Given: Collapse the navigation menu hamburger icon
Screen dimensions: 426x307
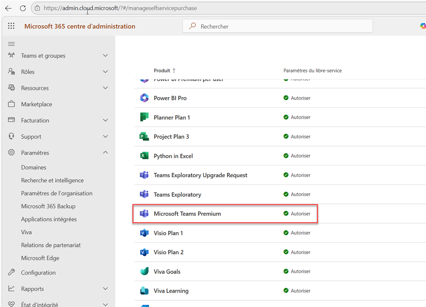Looking at the screenshot, I should (11, 44).
